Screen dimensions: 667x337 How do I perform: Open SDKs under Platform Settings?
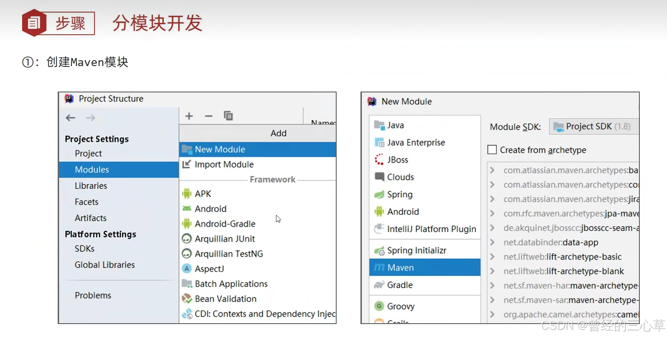click(84, 248)
